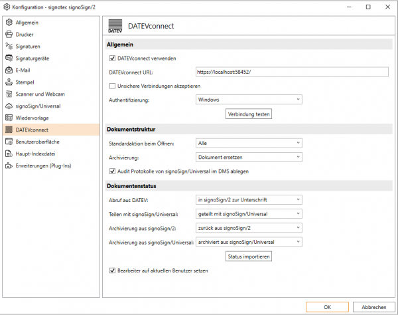Image resolution: width=398 pixels, height=315 pixels.
Task: Click the Status importieren button
Action: [249, 257]
